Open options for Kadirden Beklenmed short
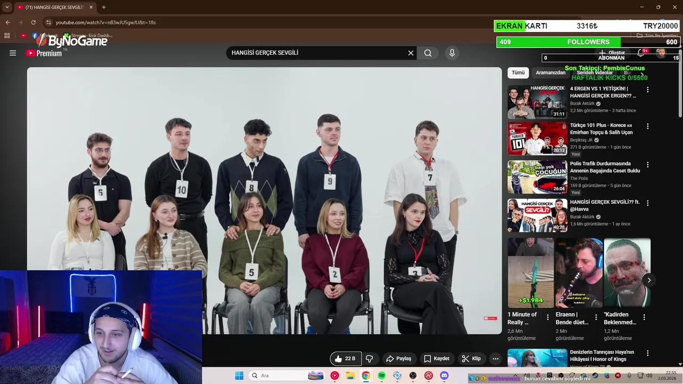This screenshot has height=384, width=683. tap(644, 317)
